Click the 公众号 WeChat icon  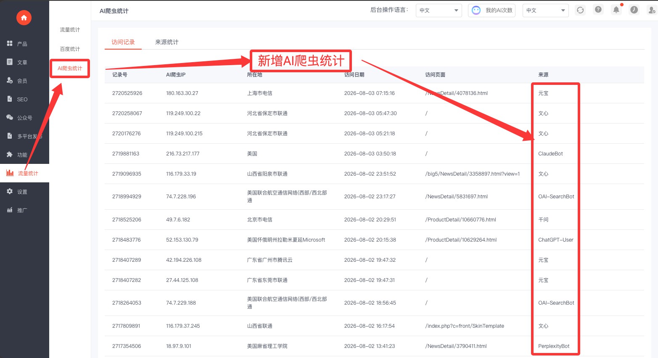(x=10, y=117)
